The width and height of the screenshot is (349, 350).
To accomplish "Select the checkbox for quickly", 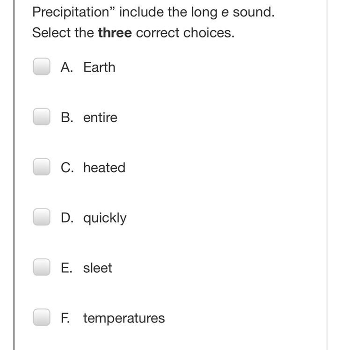I will click(41, 217).
